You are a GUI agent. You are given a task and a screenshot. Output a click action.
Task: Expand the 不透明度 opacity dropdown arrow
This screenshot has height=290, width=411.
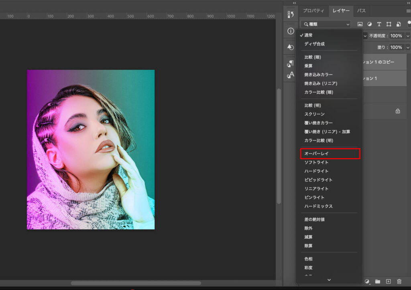(407, 36)
